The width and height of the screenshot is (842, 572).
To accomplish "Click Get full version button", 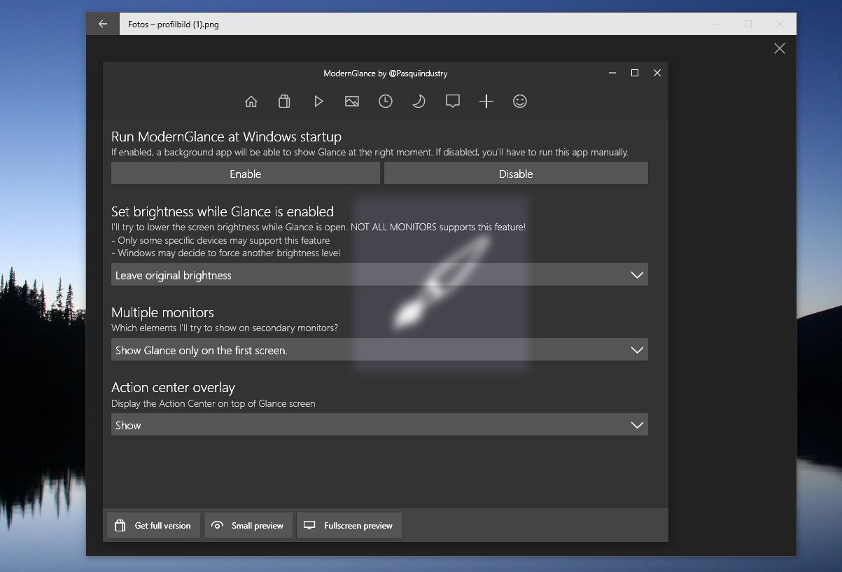I will (x=153, y=526).
